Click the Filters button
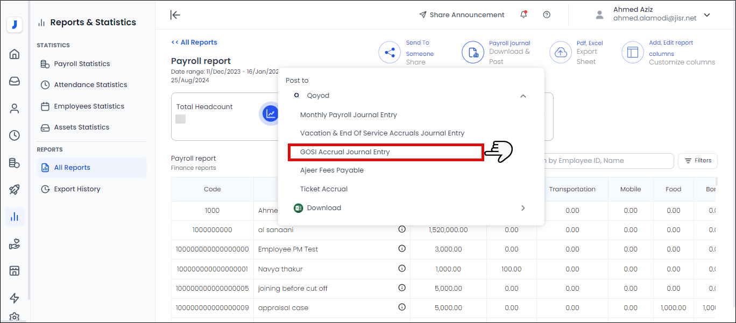 pos(698,161)
